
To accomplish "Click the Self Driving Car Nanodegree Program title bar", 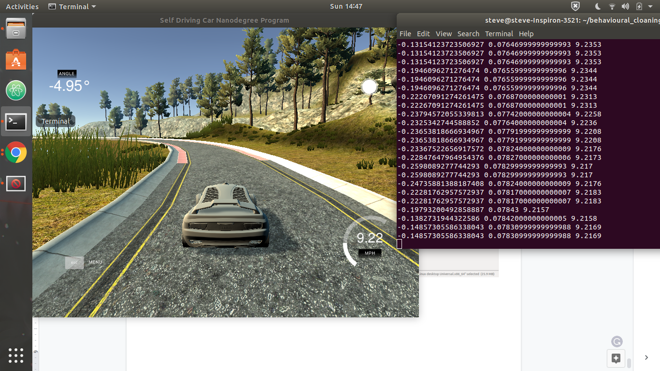I will [225, 20].
